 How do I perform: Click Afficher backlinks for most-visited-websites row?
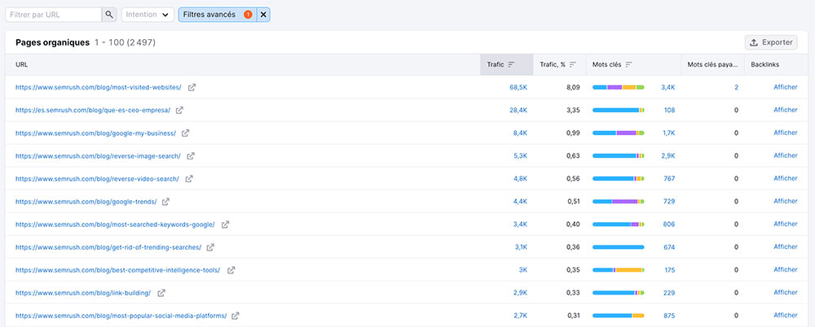(786, 87)
